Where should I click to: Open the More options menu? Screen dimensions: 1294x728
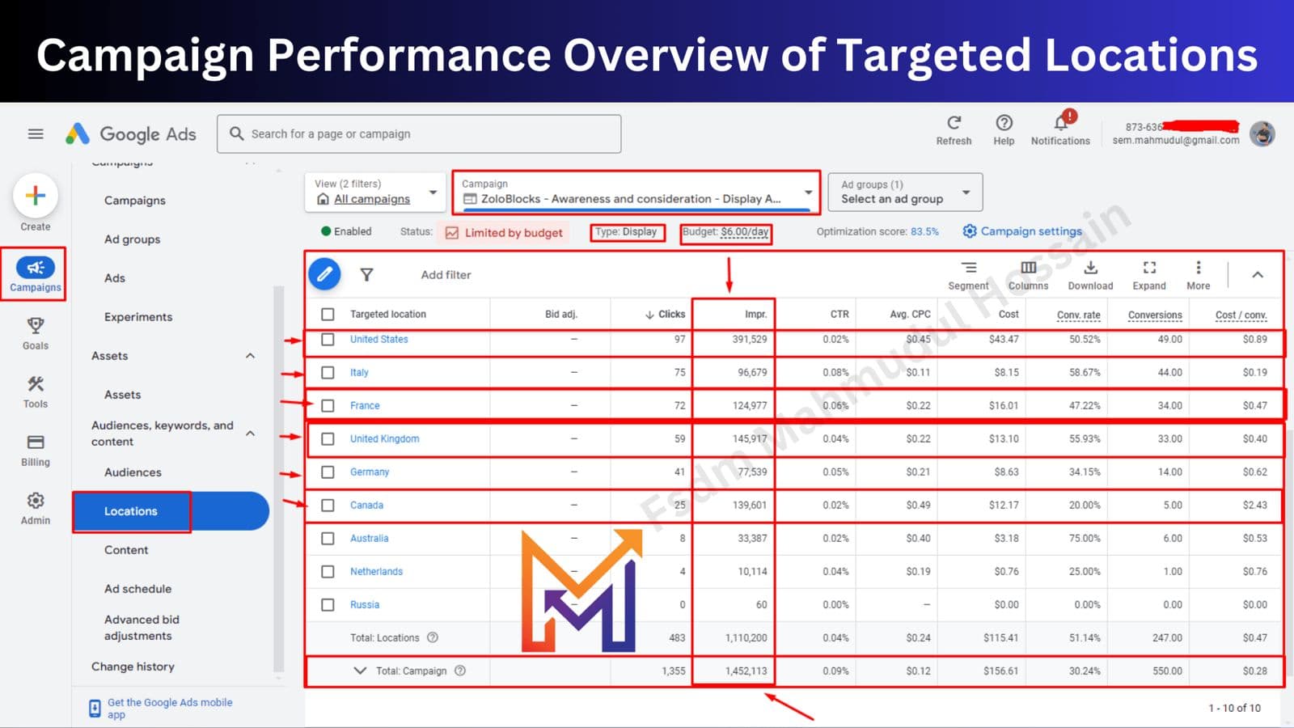click(x=1199, y=275)
